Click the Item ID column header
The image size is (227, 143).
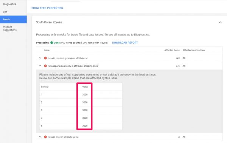45,87
